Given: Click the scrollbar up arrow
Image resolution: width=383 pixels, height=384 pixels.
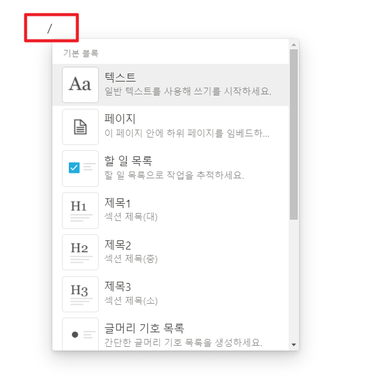Looking at the screenshot, I should [294, 45].
